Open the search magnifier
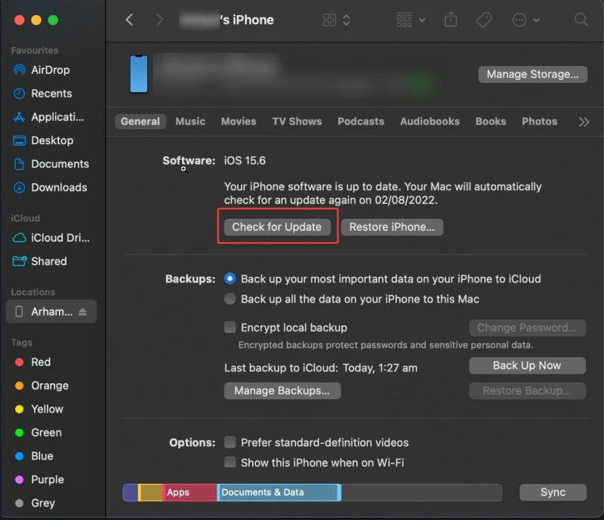This screenshot has width=604, height=520. [x=581, y=20]
